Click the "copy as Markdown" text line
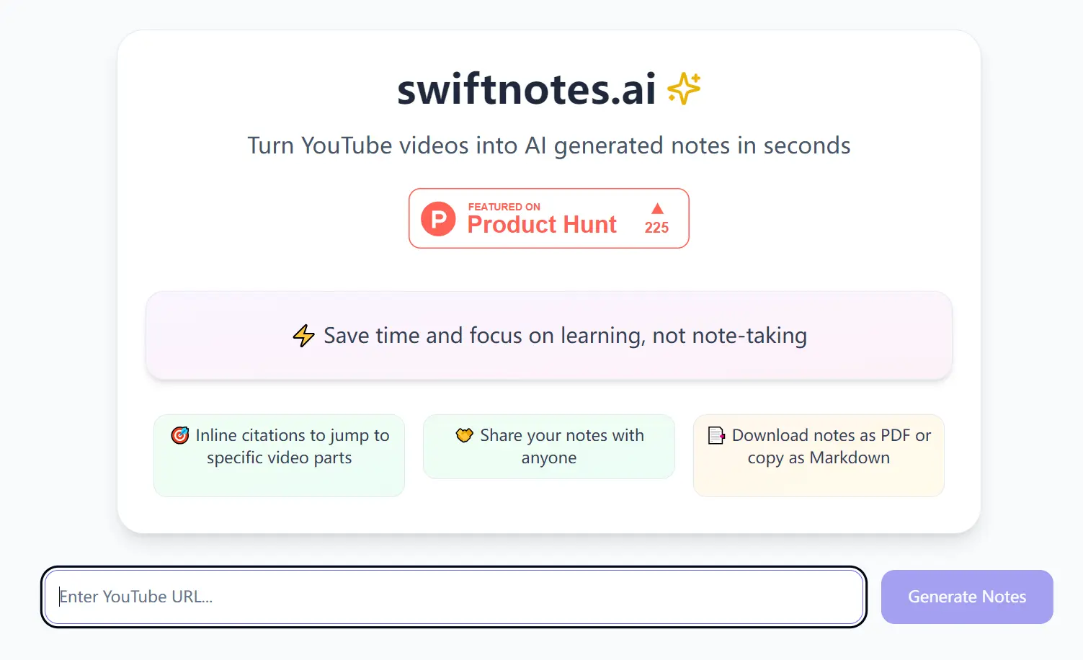 pyautogui.click(x=819, y=458)
